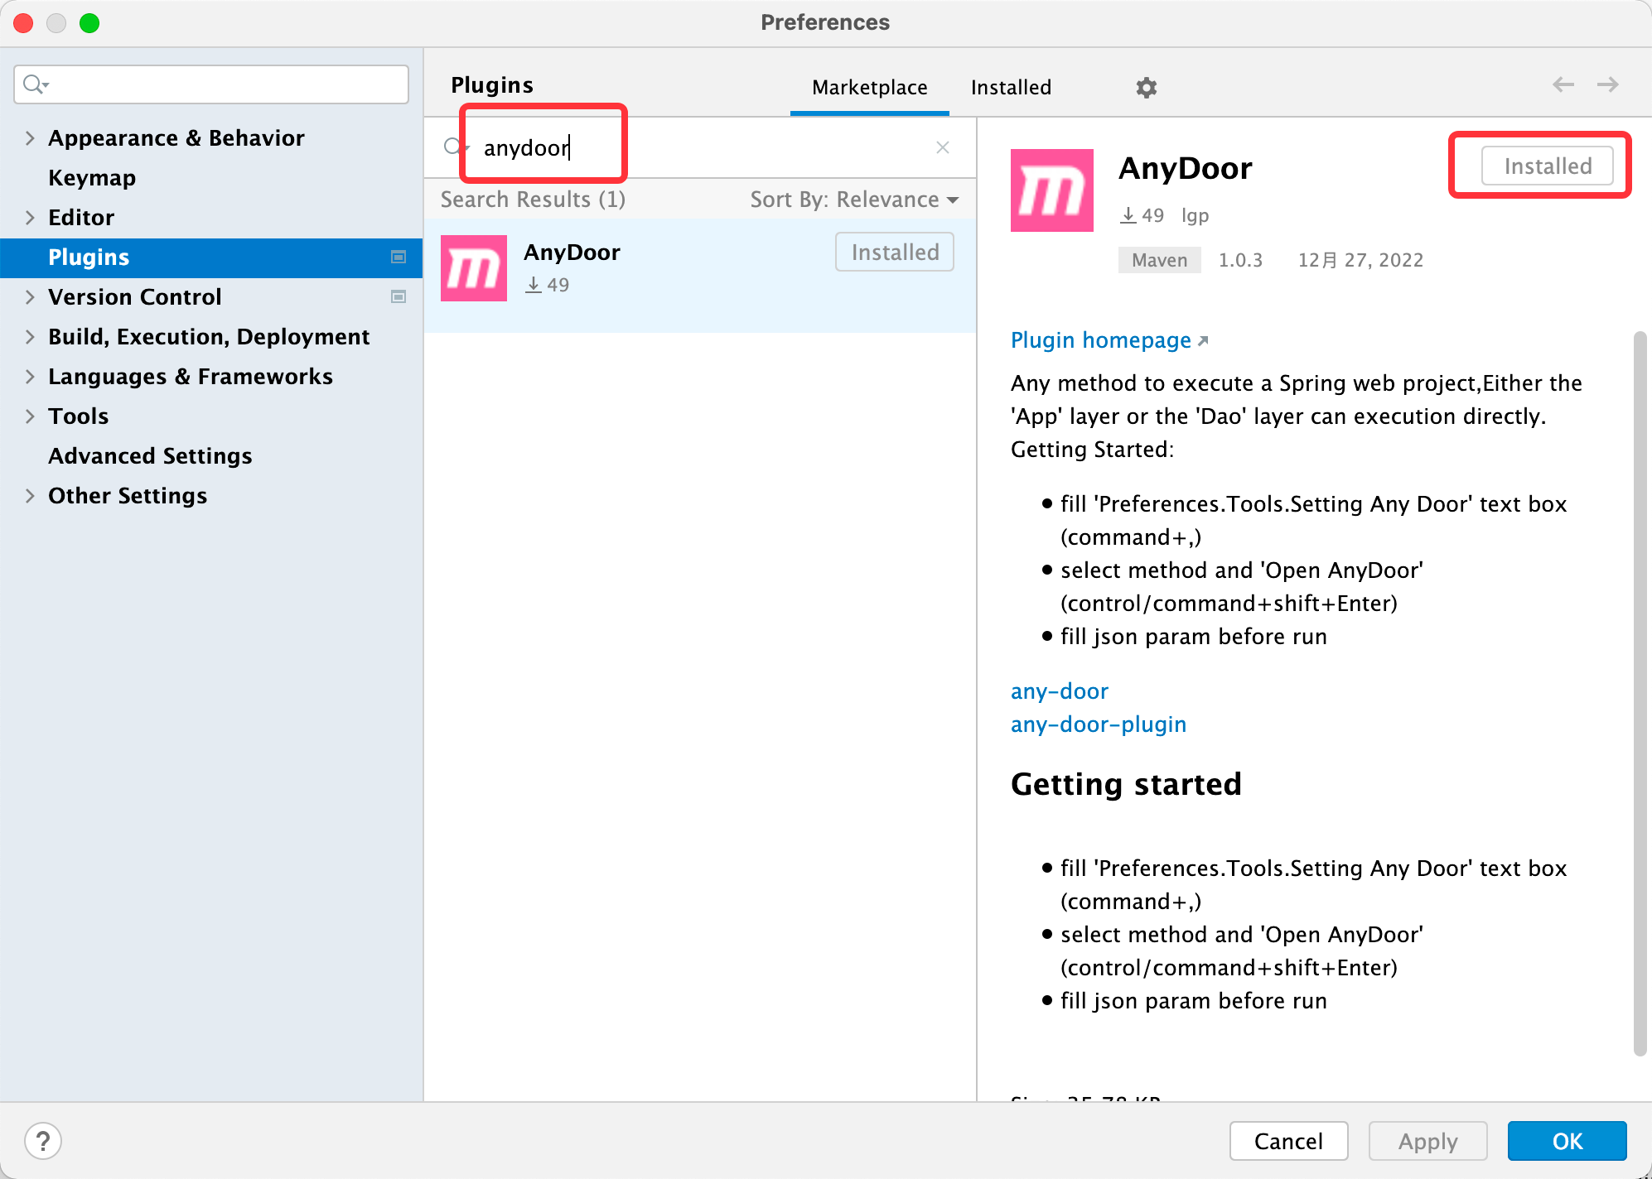Open the Sort By Relevance dropdown
1652x1179 pixels.
point(854,200)
